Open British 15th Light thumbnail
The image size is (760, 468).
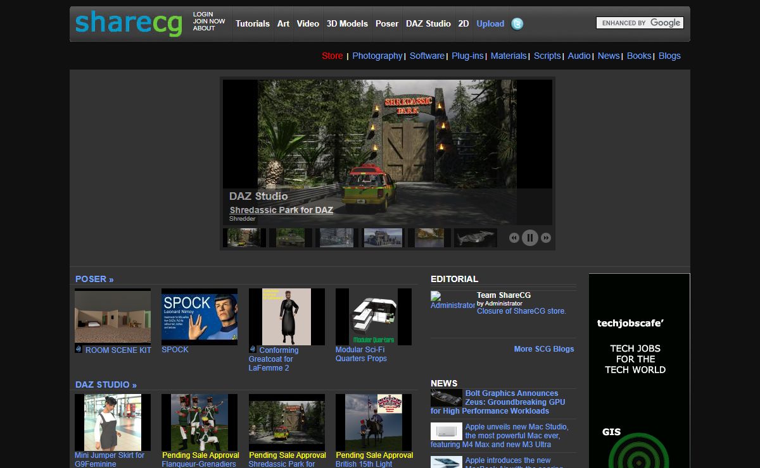[x=374, y=422]
